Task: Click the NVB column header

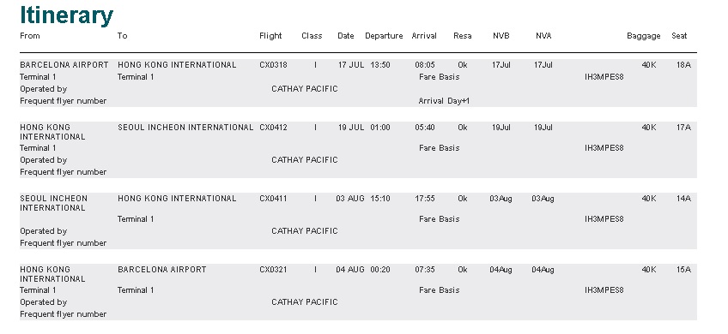Action: tap(501, 36)
